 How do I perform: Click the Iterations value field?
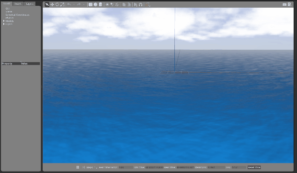tap(216, 167)
